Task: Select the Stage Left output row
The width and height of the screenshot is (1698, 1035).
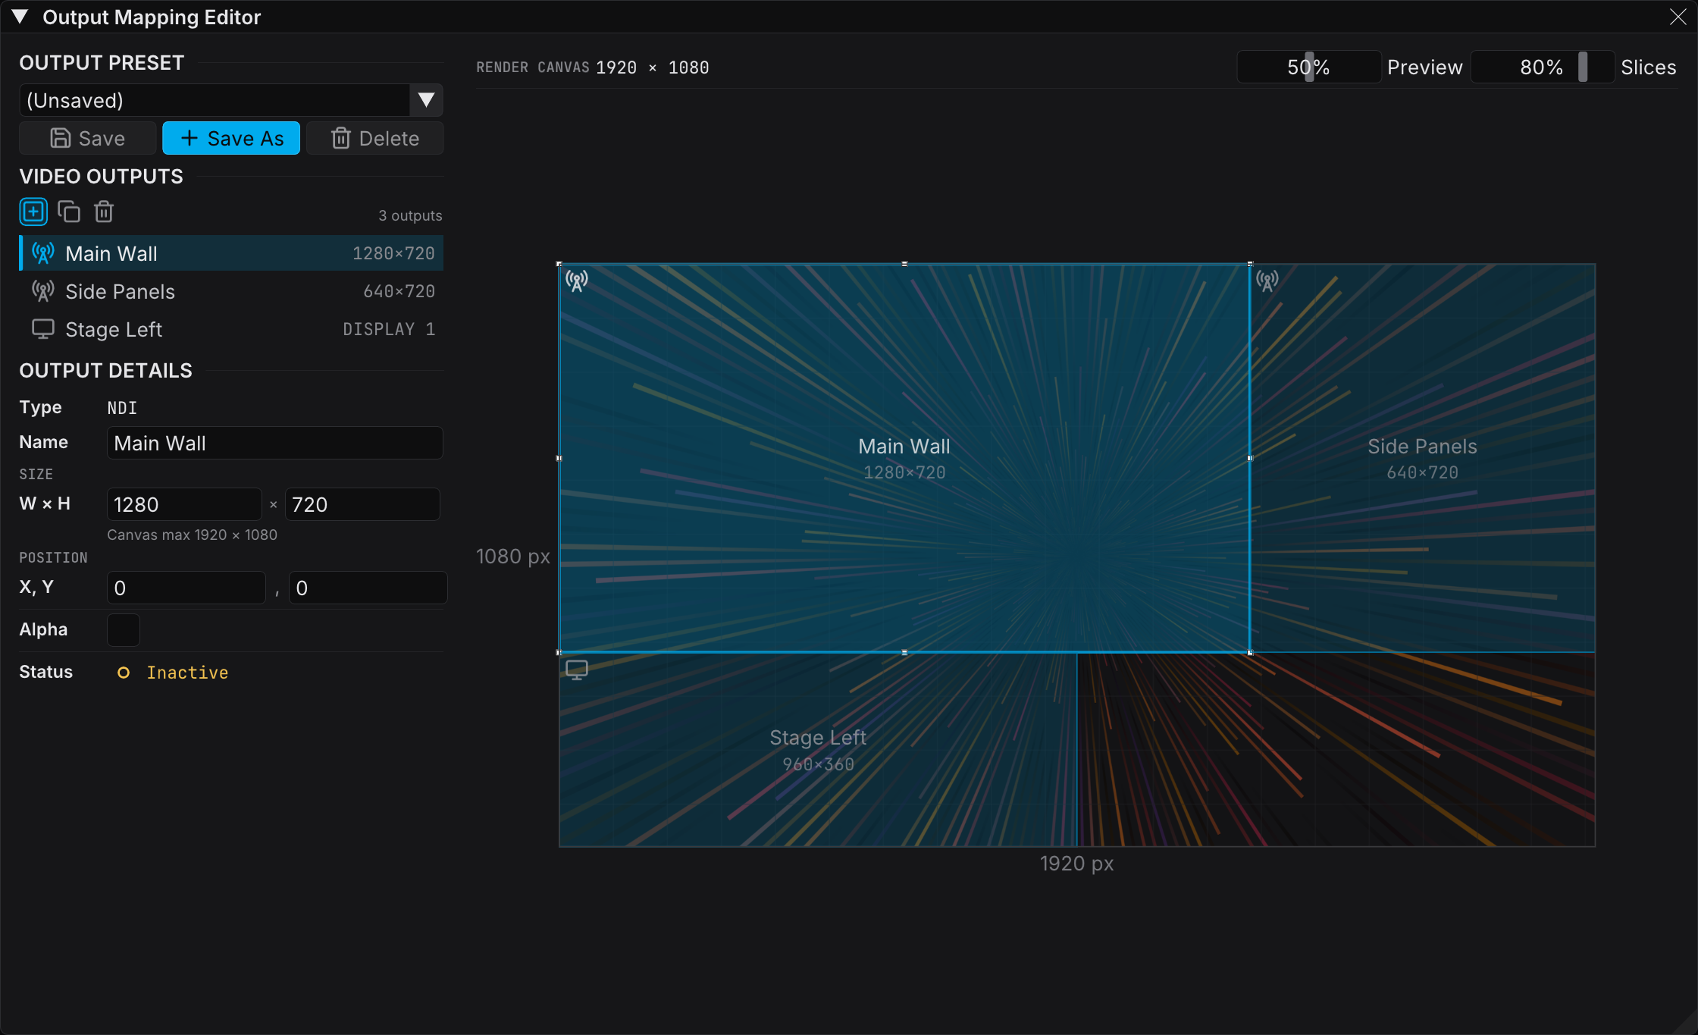Action: [x=231, y=329]
